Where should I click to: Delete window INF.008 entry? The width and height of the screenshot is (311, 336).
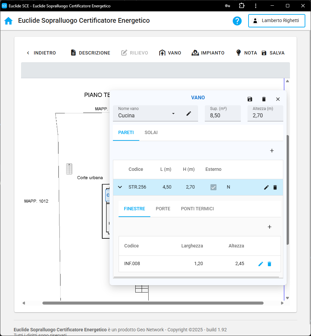(x=270, y=264)
